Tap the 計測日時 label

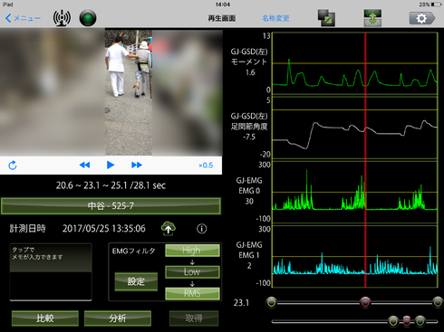pos(27,229)
